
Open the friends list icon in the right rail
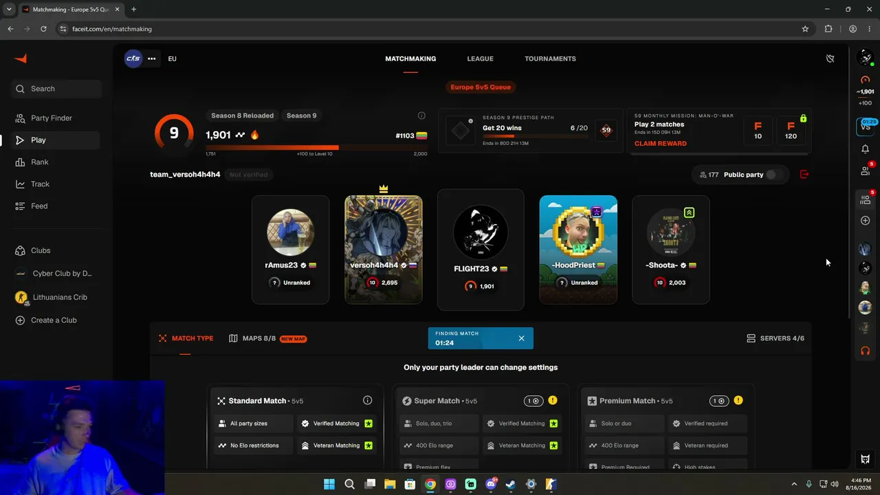click(866, 170)
